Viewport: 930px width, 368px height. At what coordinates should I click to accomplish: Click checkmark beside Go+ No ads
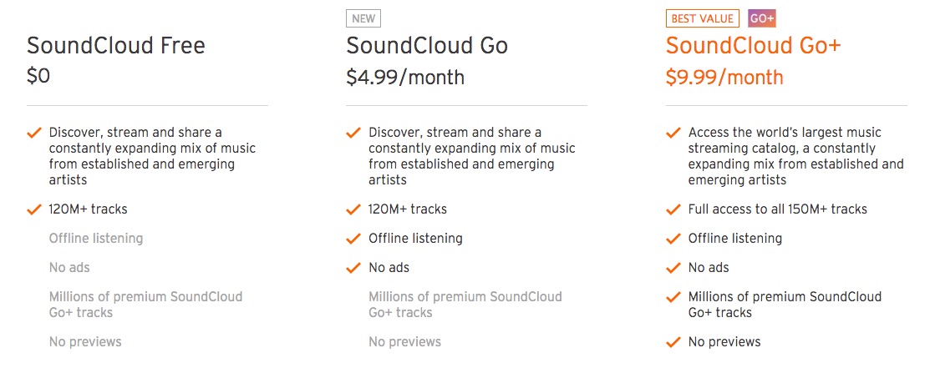tap(673, 267)
